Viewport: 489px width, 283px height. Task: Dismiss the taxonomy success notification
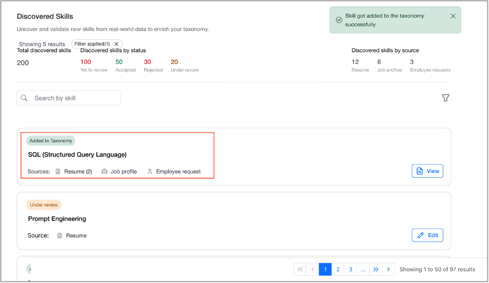point(453,16)
